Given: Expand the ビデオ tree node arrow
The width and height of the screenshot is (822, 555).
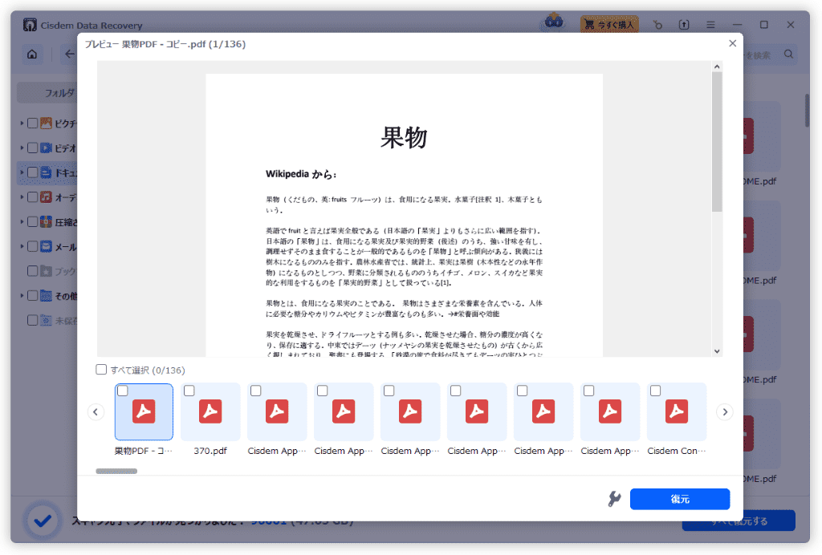Looking at the screenshot, I should tap(22, 148).
